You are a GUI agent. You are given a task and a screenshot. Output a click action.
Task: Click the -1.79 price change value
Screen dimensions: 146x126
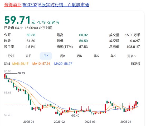[41, 22]
